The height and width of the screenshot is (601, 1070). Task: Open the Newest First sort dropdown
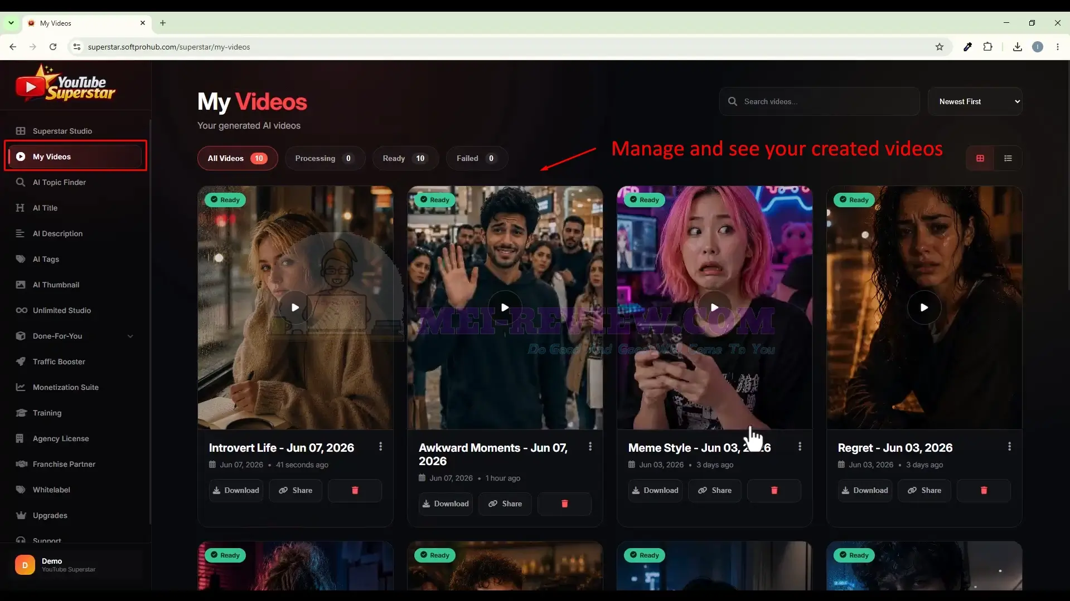click(975, 101)
